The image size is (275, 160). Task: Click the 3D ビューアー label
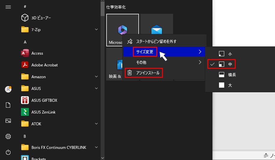click(x=41, y=18)
